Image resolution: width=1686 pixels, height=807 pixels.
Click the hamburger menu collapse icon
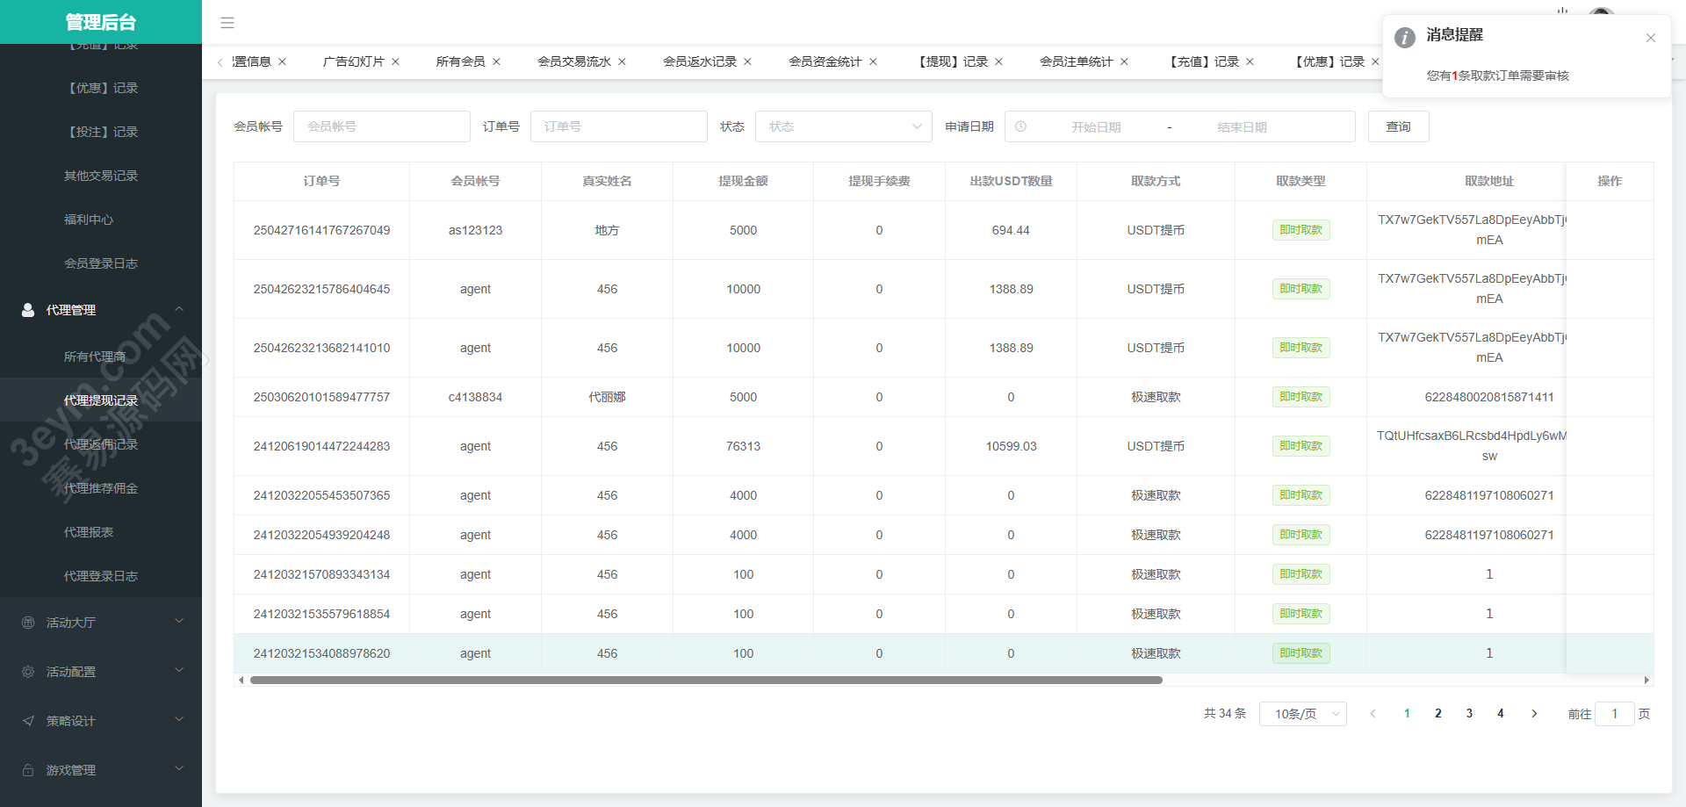pyautogui.click(x=227, y=23)
